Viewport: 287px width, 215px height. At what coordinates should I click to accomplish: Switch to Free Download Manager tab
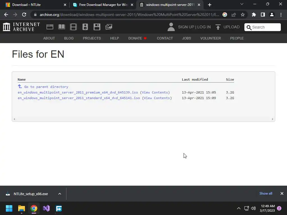tap(103, 5)
